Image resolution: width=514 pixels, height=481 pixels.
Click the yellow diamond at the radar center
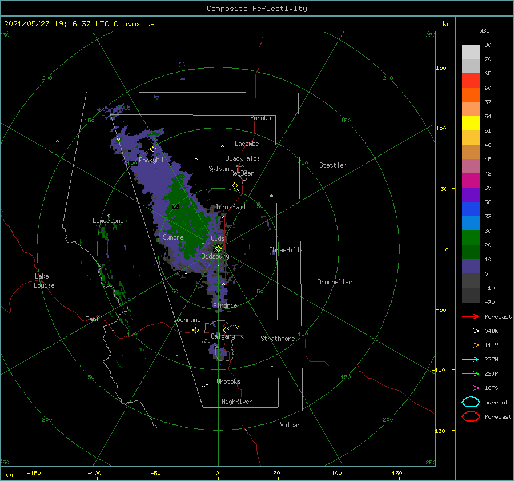218,249
